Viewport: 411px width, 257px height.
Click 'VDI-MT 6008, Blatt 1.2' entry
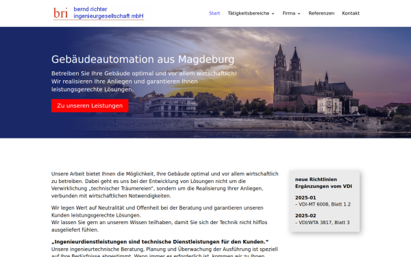point(323,204)
